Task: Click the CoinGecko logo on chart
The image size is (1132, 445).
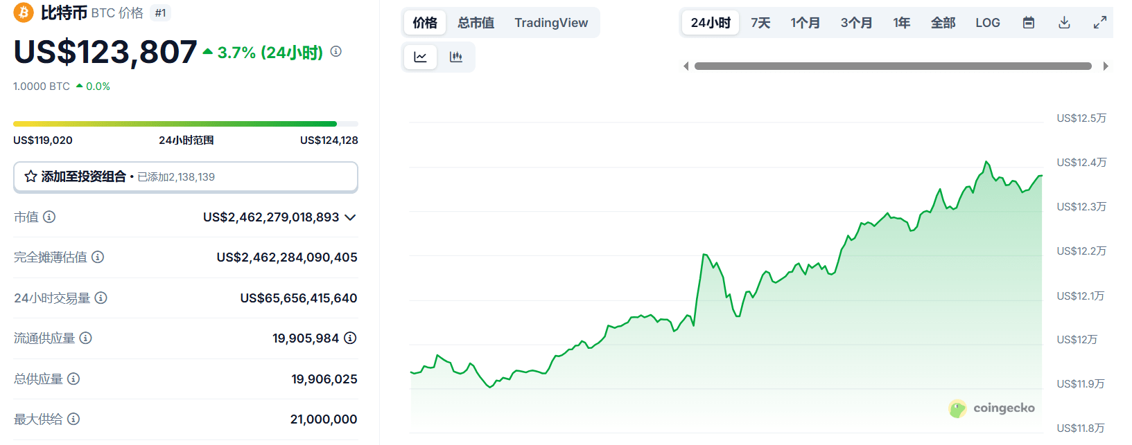Action: [x=992, y=408]
